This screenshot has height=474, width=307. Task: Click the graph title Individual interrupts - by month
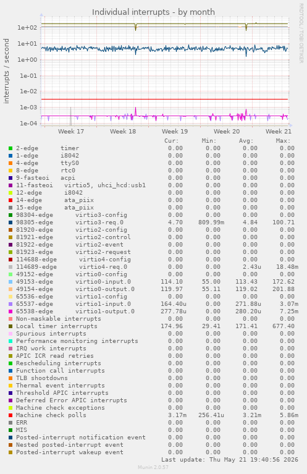pos(153,12)
